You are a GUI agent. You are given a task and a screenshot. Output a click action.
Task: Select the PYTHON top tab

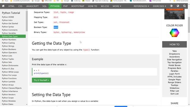pyautogui.click(x=55, y=6)
